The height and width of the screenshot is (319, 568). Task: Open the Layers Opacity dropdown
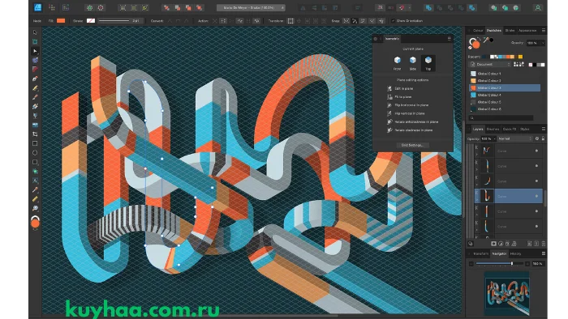coord(494,138)
